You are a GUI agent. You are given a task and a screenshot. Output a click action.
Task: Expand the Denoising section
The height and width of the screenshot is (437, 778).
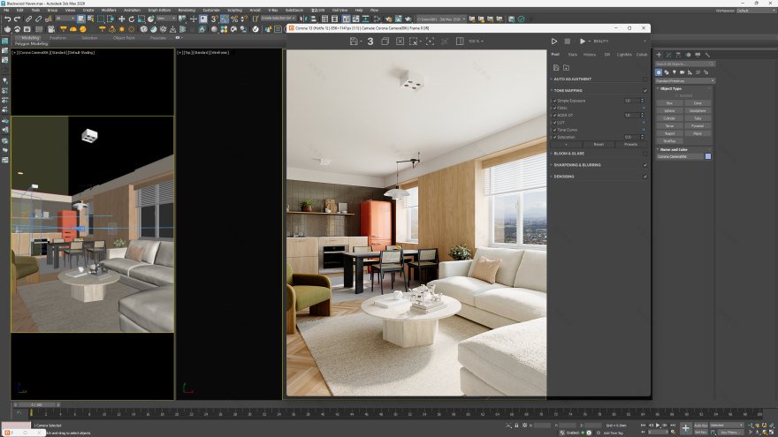tap(552, 177)
